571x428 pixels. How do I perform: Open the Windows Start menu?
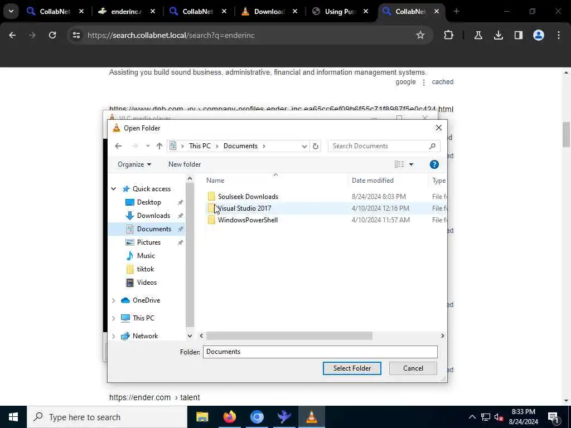point(13,417)
